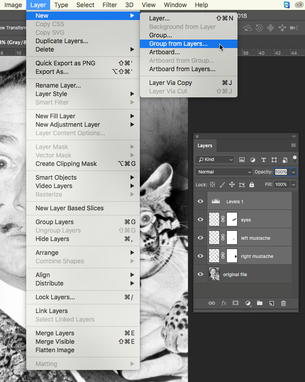The height and width of the screenshot is (382, 305).
Task: Click the Opacity value input field
Action: coord(281,172)
